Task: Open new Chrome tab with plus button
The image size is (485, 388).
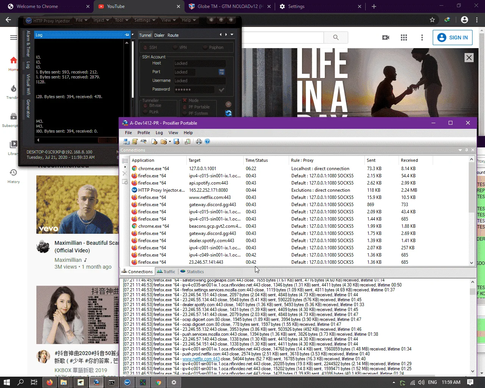Action: coord(374,6)
